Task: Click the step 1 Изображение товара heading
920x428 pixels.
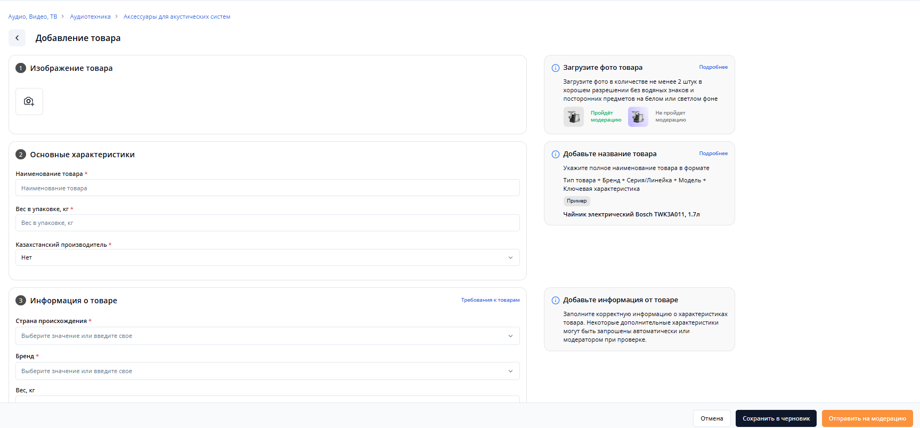Action: click(71, 68)
